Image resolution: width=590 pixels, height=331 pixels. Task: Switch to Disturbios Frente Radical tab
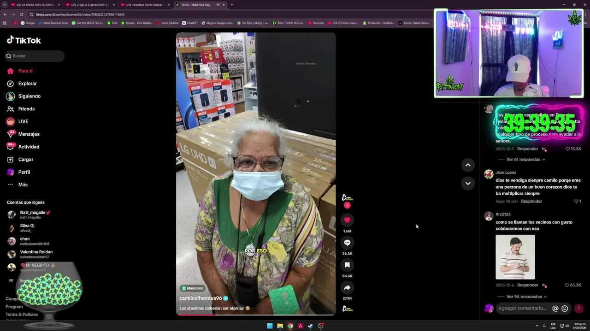click(x=145, y=5)
